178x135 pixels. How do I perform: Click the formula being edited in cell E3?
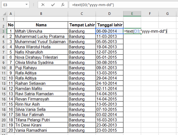tap(145, 31)
